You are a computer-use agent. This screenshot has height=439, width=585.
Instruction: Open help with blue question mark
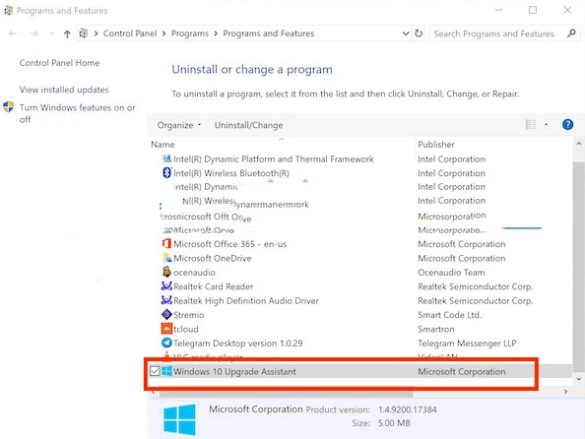[567, 125]
